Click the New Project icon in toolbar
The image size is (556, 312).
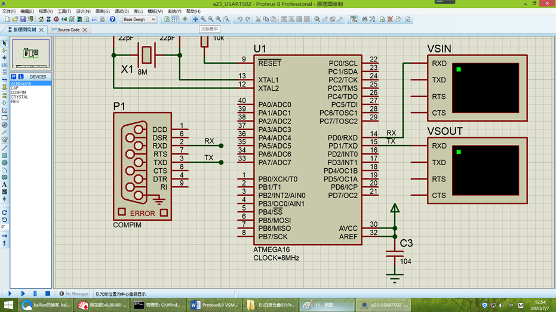tap(7, 19)
